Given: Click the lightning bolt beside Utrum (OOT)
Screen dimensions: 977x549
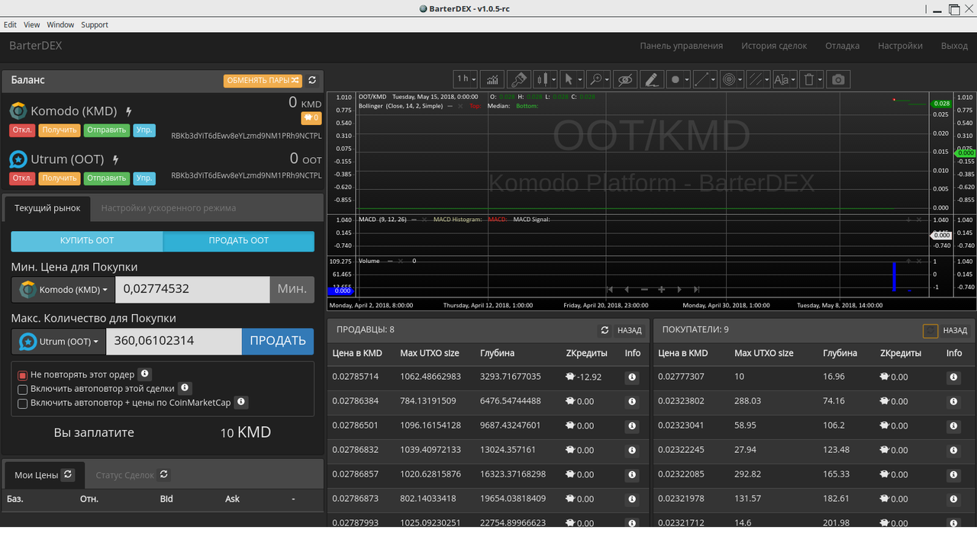Looking at the screenshot, I should click(116, 160).
